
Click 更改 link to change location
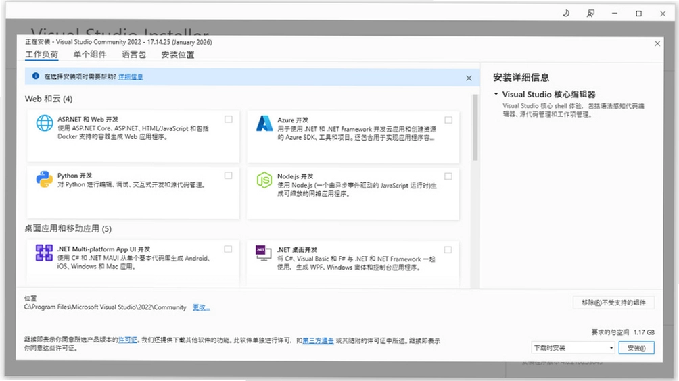pyautogui.click(x=201, y=307)
